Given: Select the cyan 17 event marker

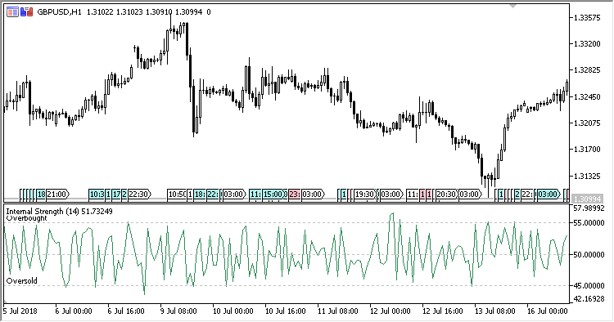Looking at the screenshot, I should pyautogui.click(x=116, y=194).
